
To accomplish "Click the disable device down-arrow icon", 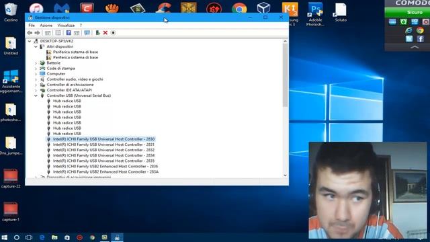I will coord(113,33).
